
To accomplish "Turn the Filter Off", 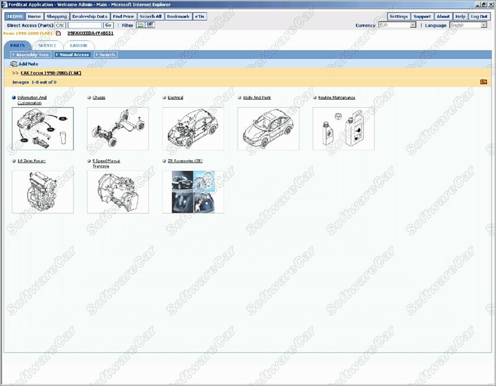I will 150,25.
